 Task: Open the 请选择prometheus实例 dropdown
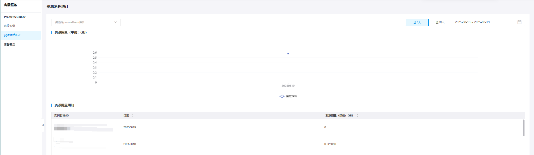[84, 22]
